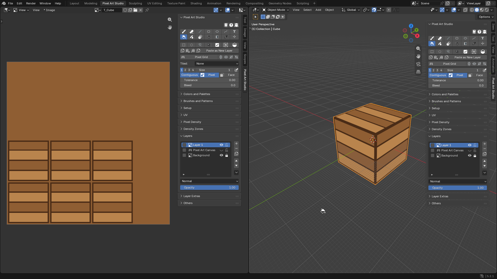
Task: Click the gradient tool in 3D viewport sidebar
Action: pyautogui.click(x=465, y=44)
